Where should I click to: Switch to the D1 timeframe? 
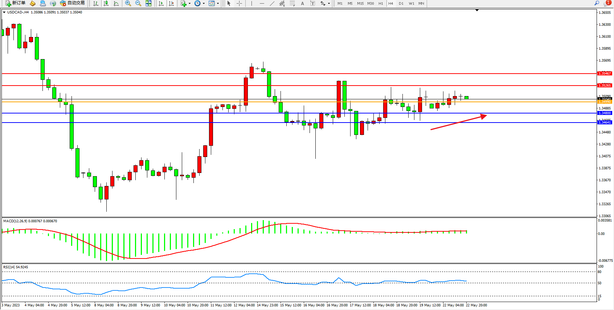[401, 3]
